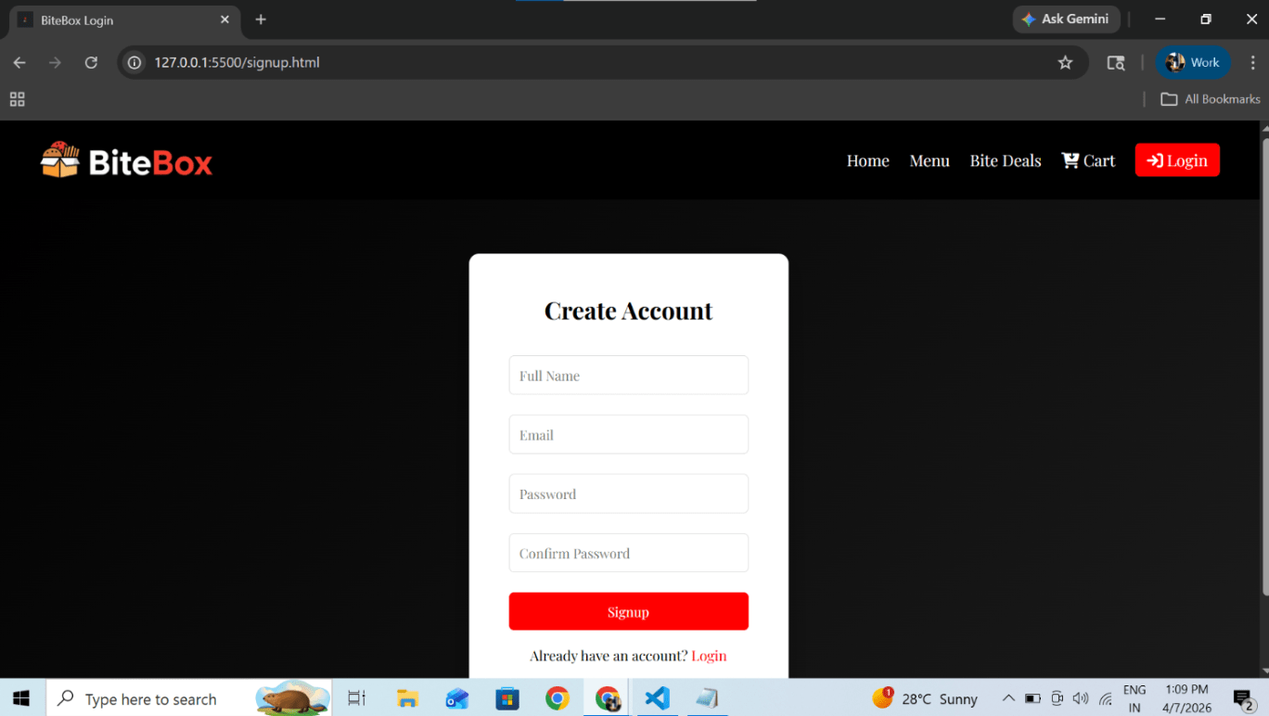Open the Cart page
This screenshot has width=1269, height=716.
click(1088, 160)
